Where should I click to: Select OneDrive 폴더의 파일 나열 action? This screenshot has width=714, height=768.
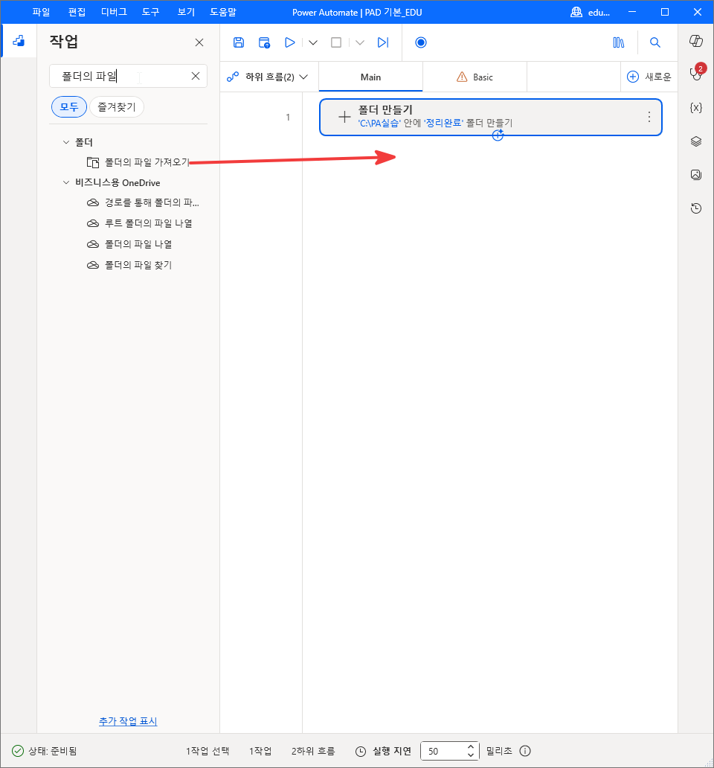point(129,244)
